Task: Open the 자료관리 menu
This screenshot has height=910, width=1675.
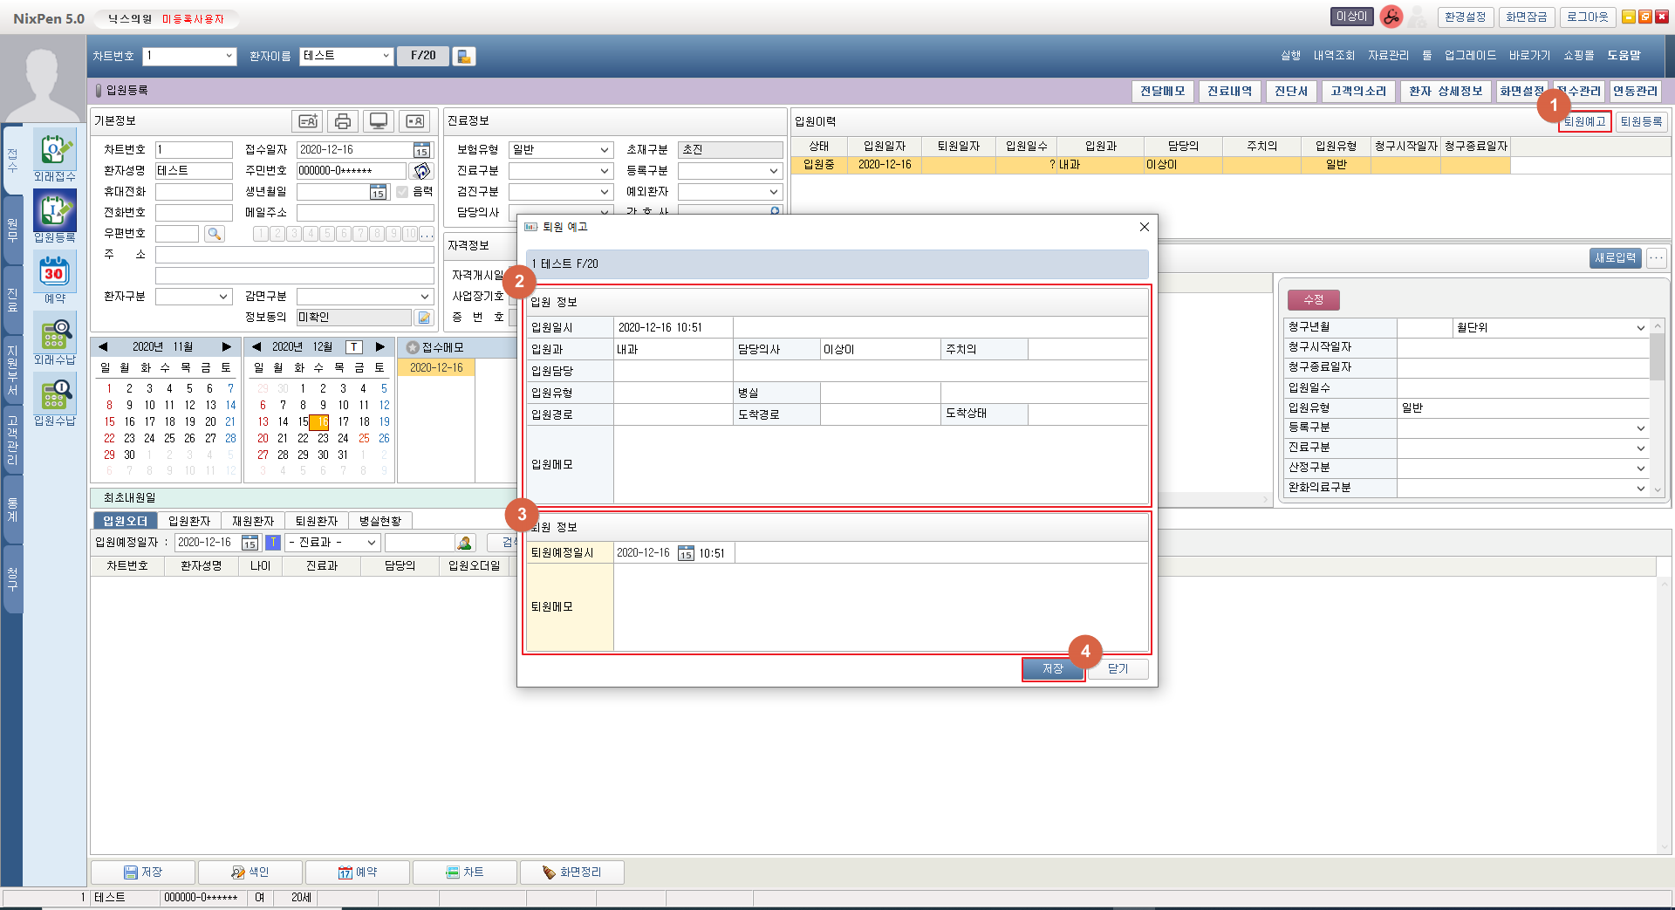Action: 1387,56
